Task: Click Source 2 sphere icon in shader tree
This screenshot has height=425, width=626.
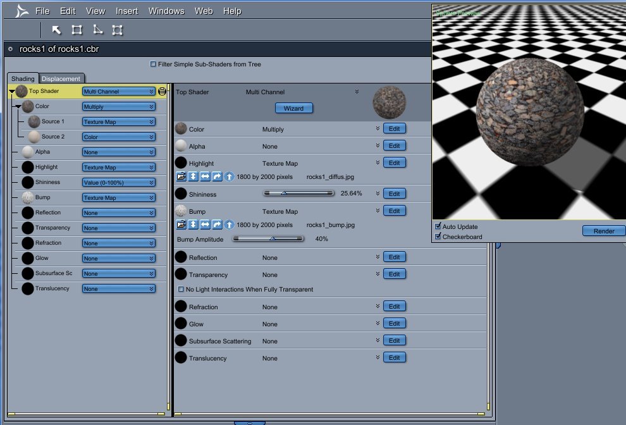Action: coord(34,137)
